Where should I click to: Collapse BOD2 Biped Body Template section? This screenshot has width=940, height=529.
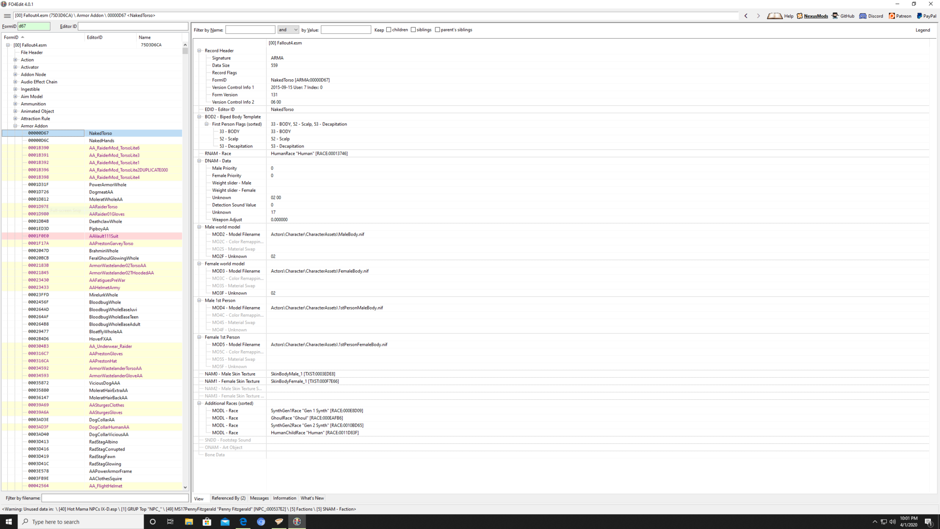[x=199, y=117]
